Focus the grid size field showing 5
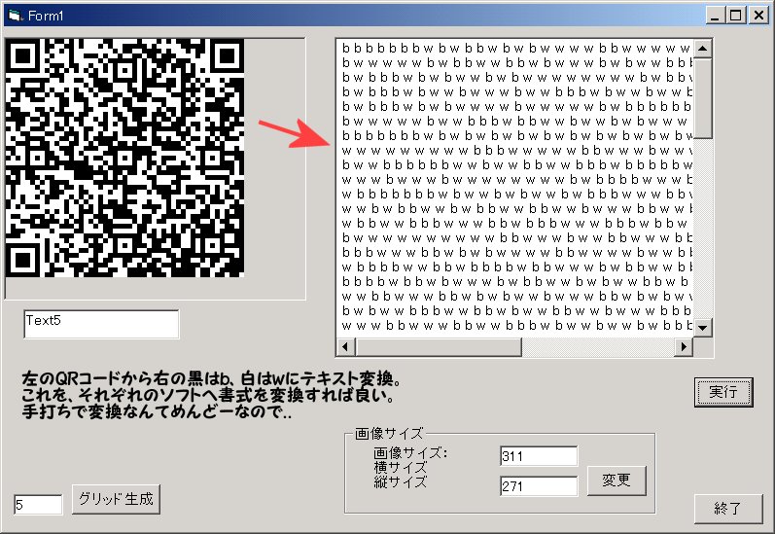The image size is (775, 534). [38, 504]
